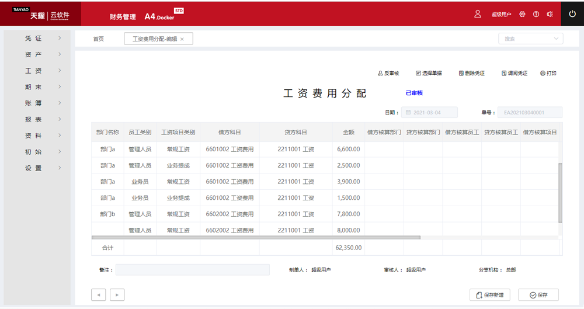This screenshot has height=309, width=584.
Task: Click the user profile icon in header
Action: point(478,14)
